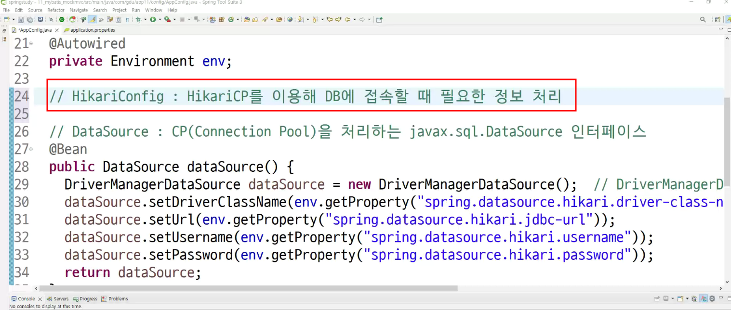Toggle Mark Occurrences highlighter icon

(93, 19)
